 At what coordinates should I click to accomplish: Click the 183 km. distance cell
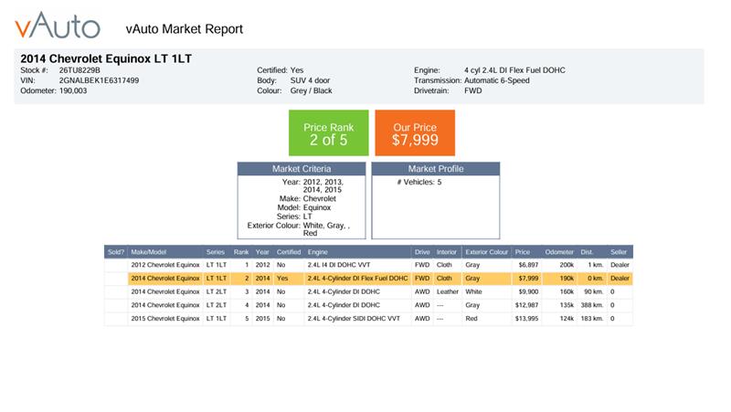tap(592, 318)
